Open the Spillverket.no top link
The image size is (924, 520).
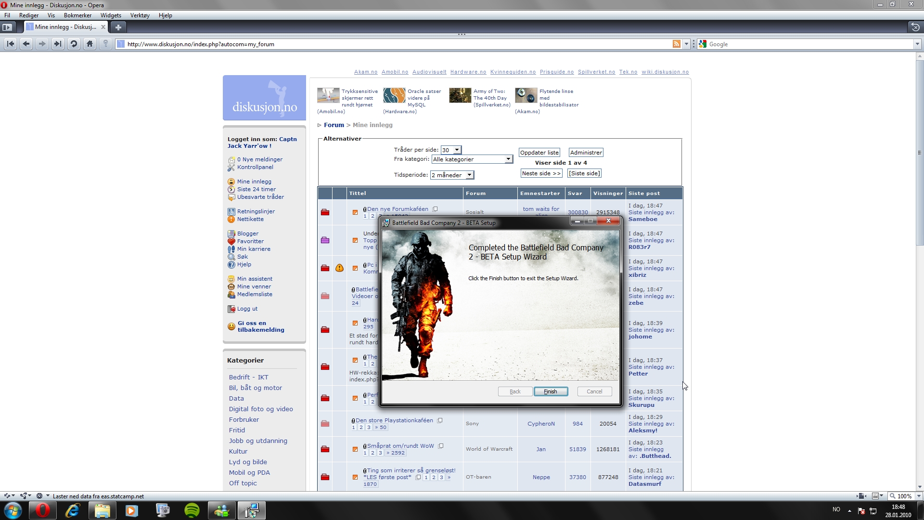tap(596, 72)
